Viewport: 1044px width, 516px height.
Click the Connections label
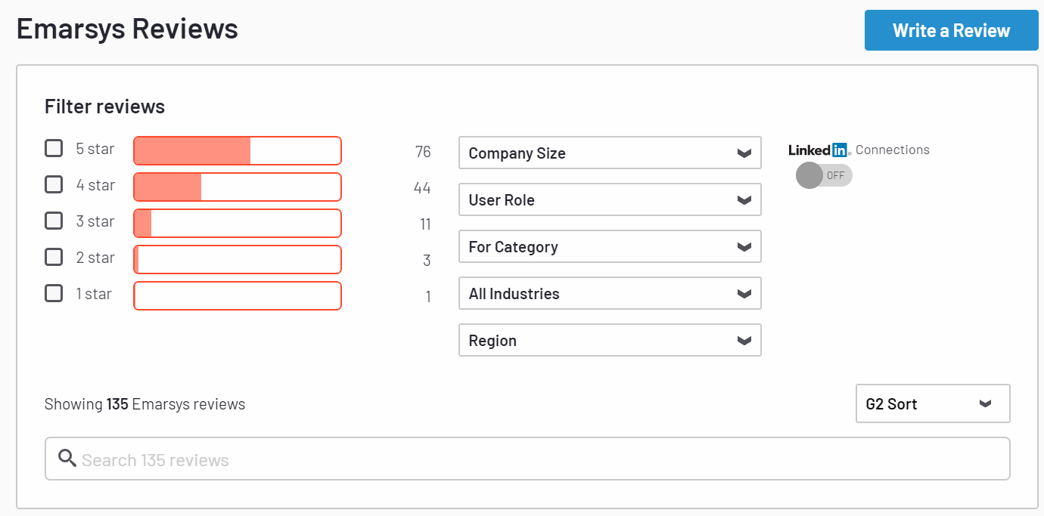pos(893,150)
